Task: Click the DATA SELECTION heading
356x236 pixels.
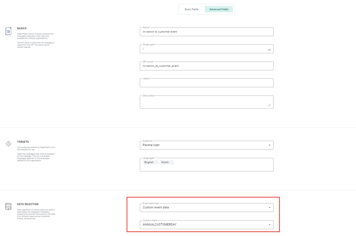Action: [x=28, y=204]
